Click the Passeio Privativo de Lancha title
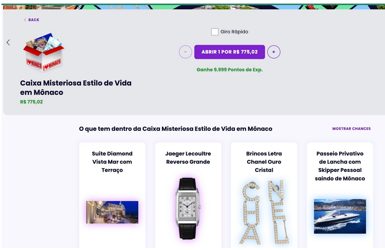This screenshot has height=250, width=385. pyautogui.click(x=340, y=166)
